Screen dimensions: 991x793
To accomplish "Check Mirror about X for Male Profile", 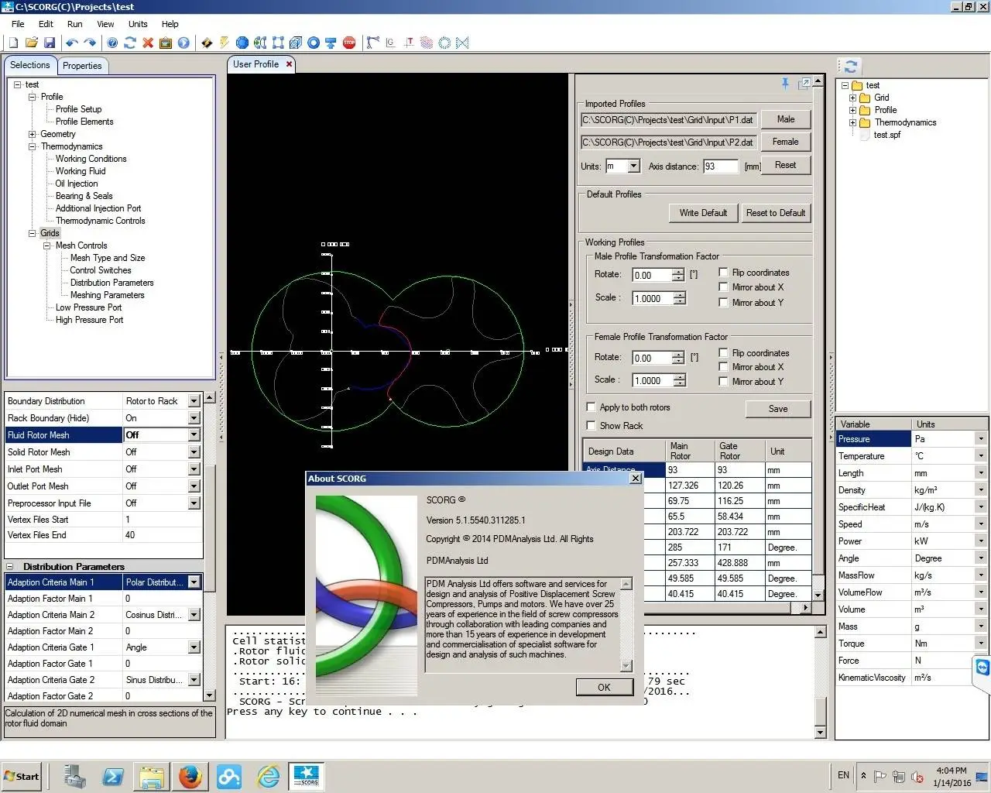I will pos(723,287).
